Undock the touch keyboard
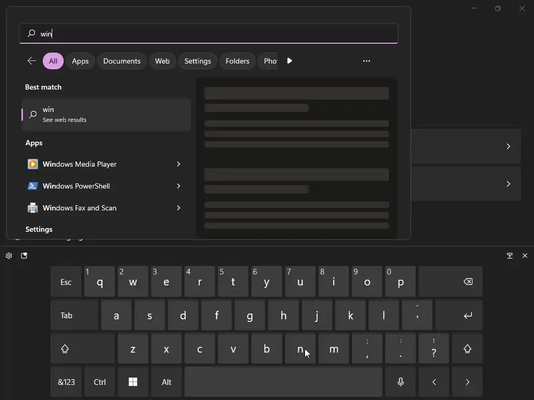Image resolution: width=534 pixels, height=400 pixels. 510,256
